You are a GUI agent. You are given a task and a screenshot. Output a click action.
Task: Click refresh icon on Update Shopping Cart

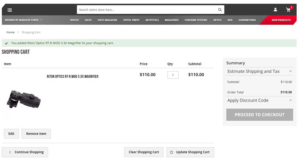point(171,152)
